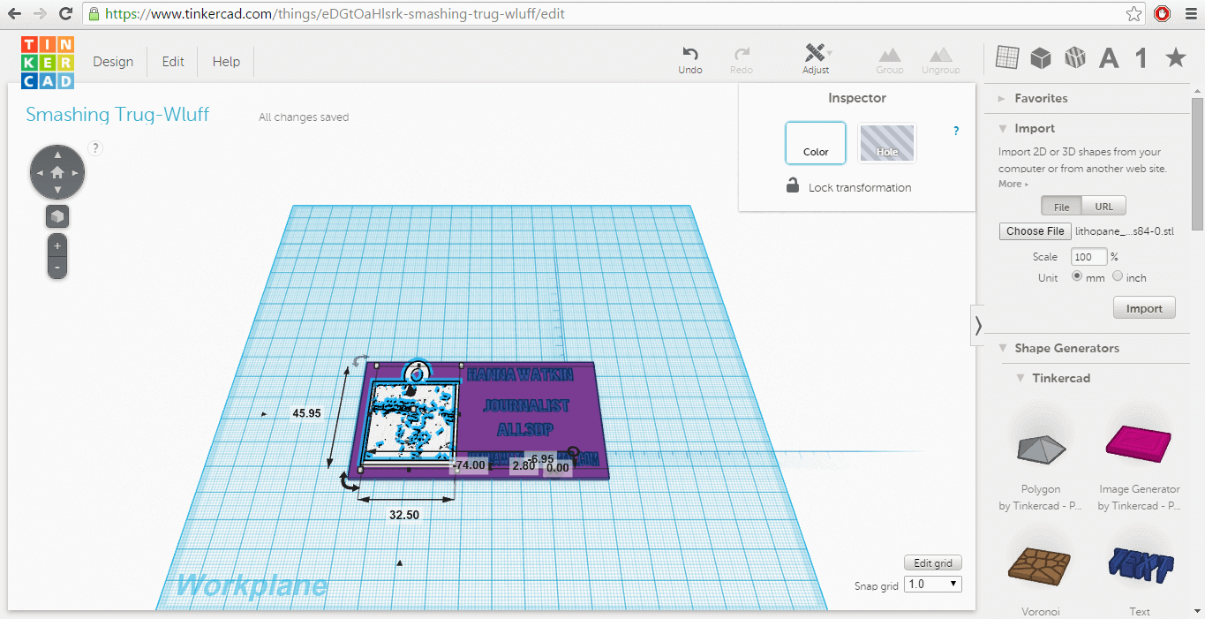Undo the last action
1205x619 pixels.
coord(690,60)
